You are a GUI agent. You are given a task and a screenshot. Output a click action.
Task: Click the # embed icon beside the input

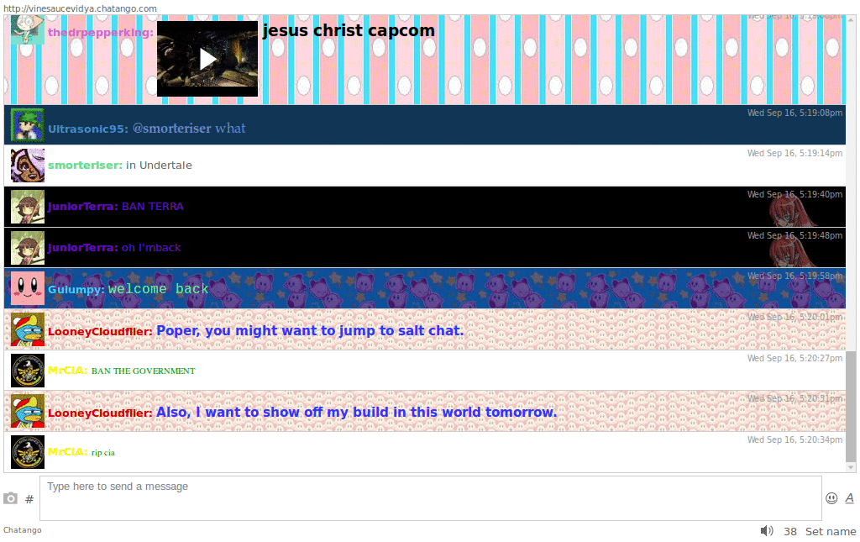pyautogui.click(x=29, y=498)
